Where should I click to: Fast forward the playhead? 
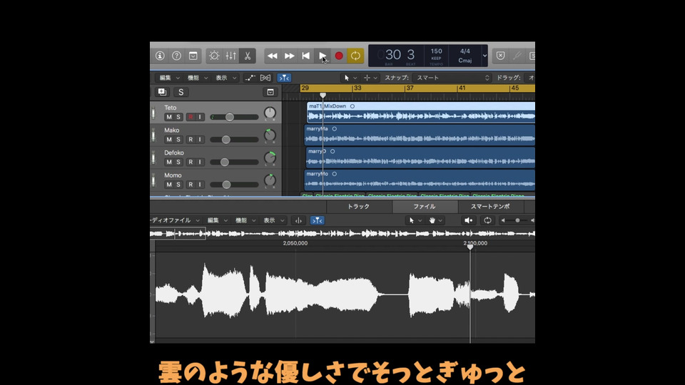[x=289, y=56]
